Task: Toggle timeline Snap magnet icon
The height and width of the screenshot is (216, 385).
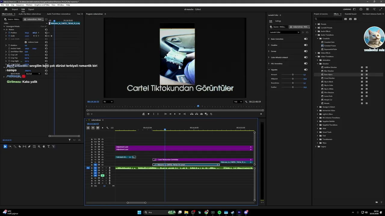Action: pyautogui.click(x=93, y=128)
